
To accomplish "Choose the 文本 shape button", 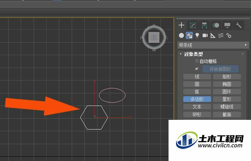I will (x=197, y=107).
